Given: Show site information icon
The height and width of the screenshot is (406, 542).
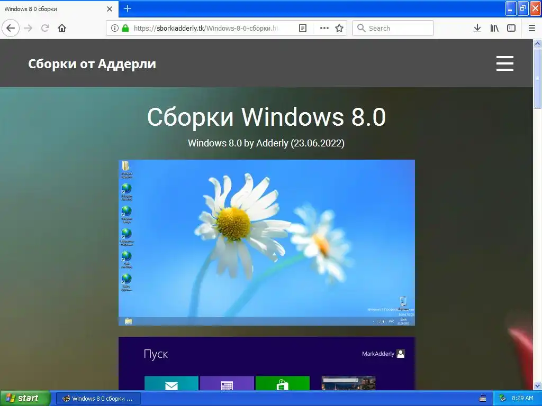Looking at the screenshot, I should (x=115, y=28).
